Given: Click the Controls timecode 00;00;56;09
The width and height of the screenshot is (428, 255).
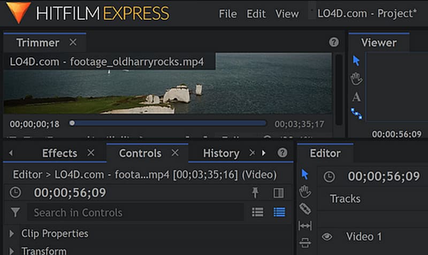Looking at the screenshot, I should click(70, 193).
